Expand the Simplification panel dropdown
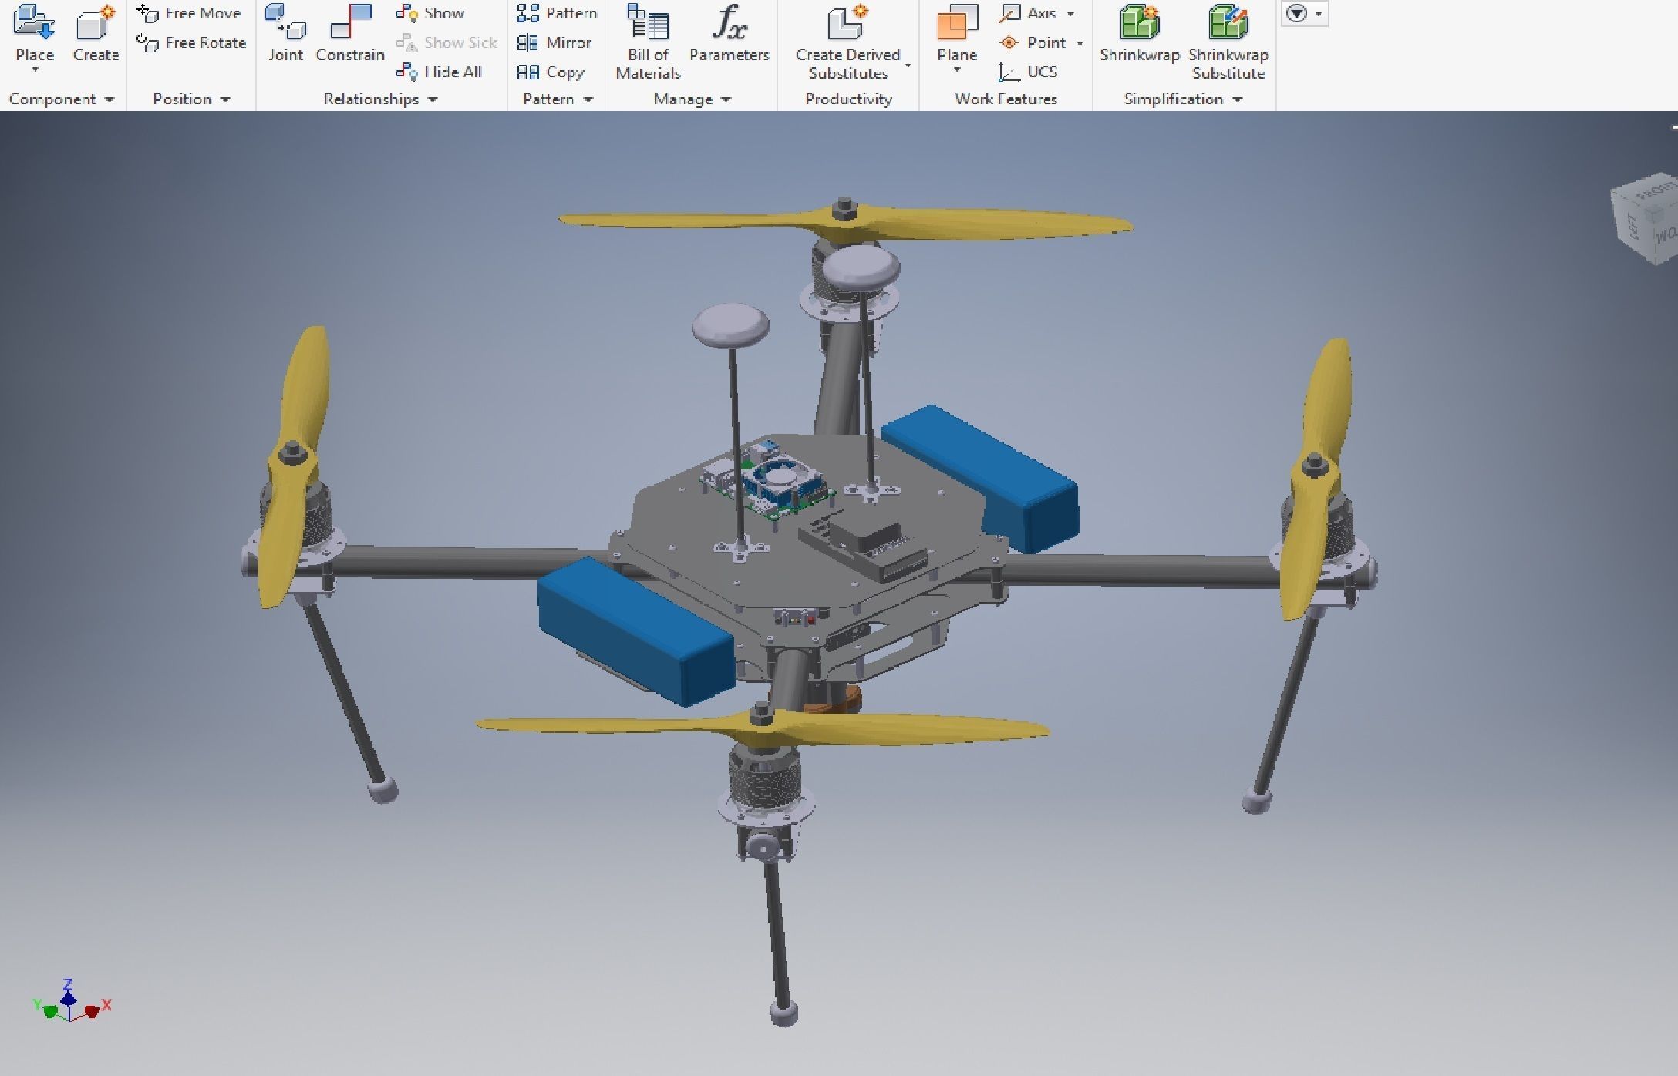 click(x=1238, y=99)
